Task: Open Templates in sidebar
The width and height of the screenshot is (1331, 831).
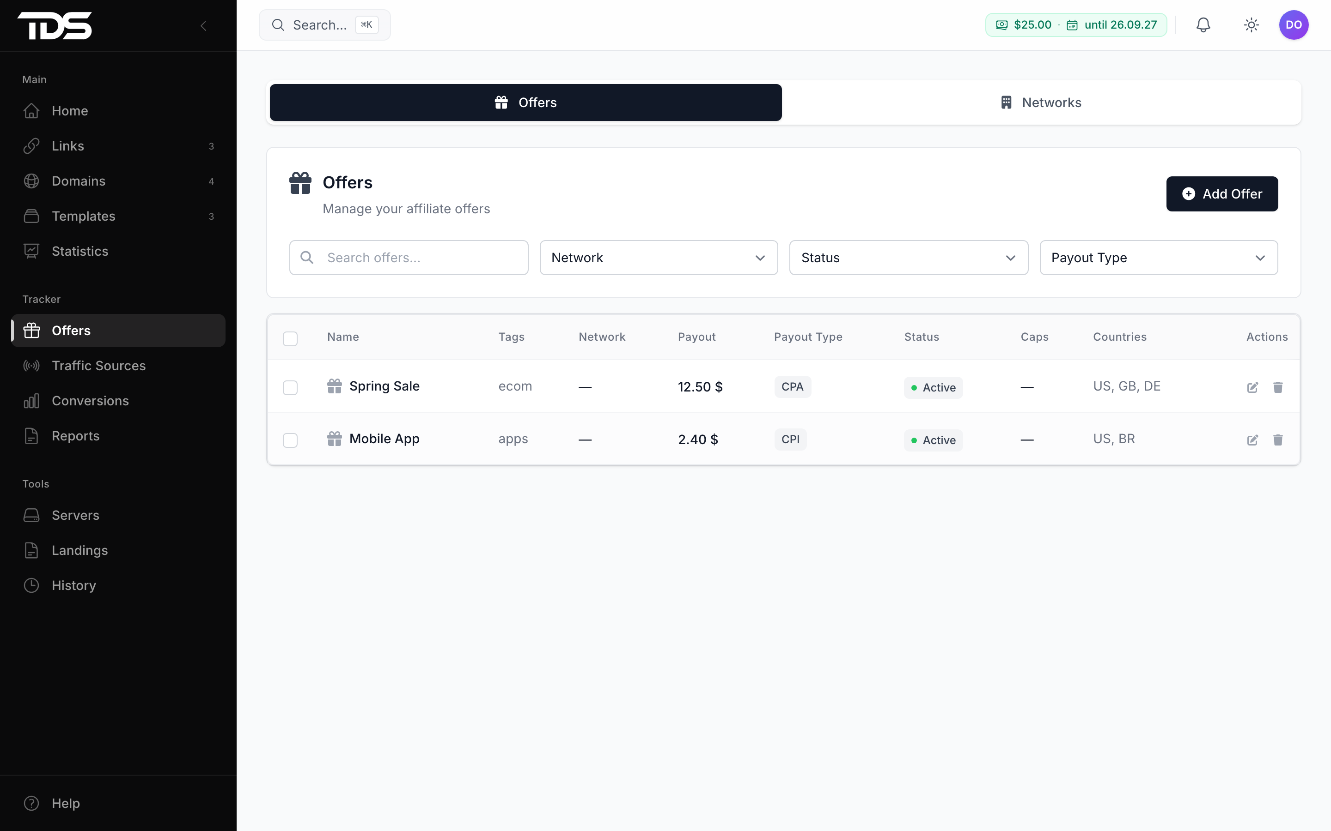Action: 118,216
